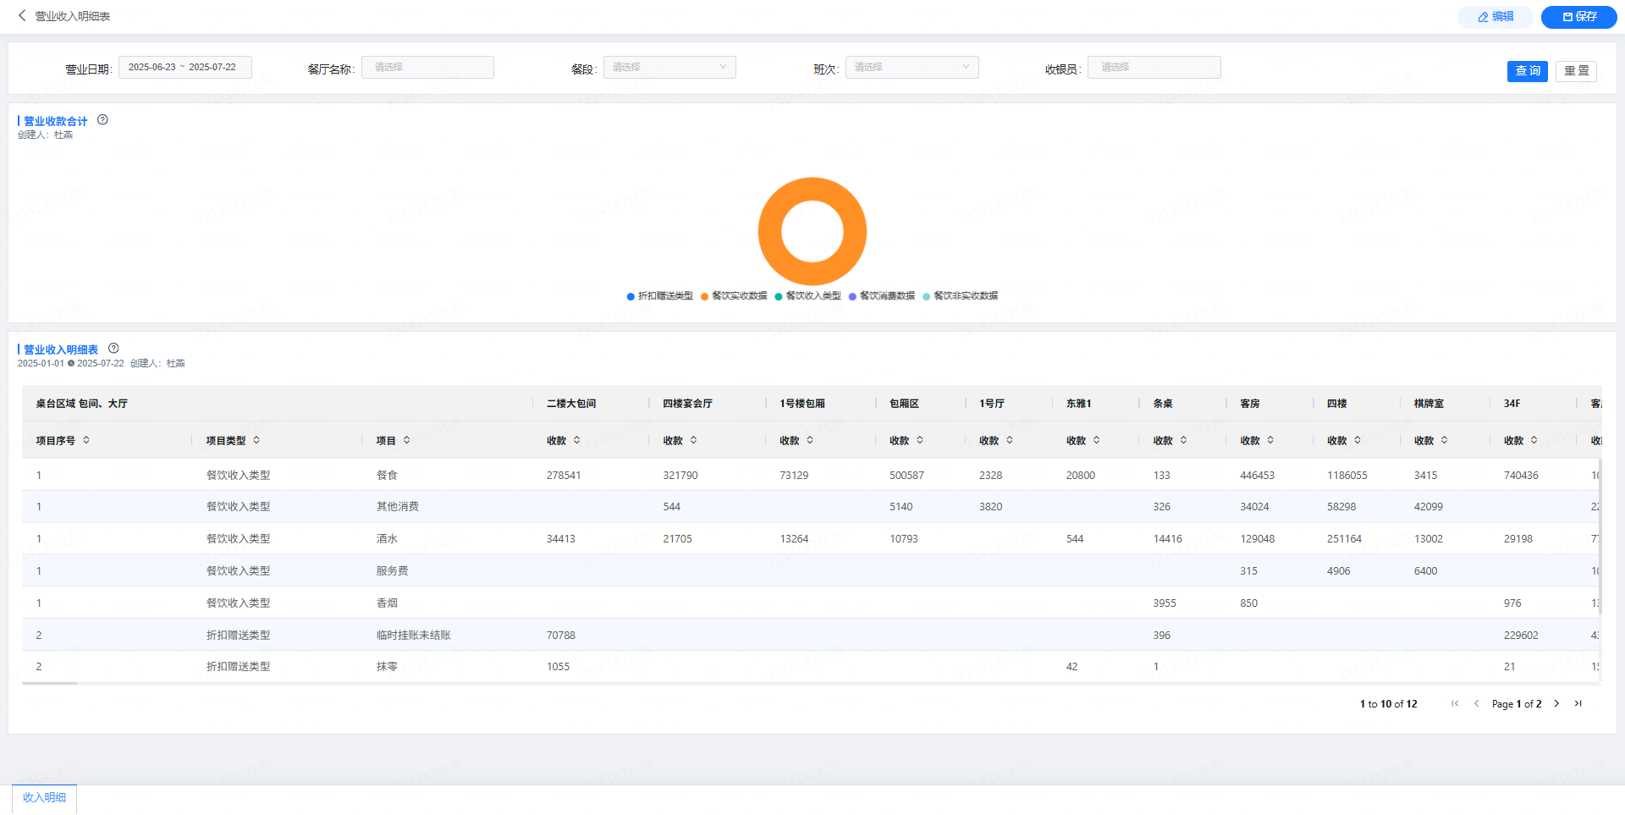
Task: Toggle 餐饮实收数据 legend item
Action: point(734,296)
